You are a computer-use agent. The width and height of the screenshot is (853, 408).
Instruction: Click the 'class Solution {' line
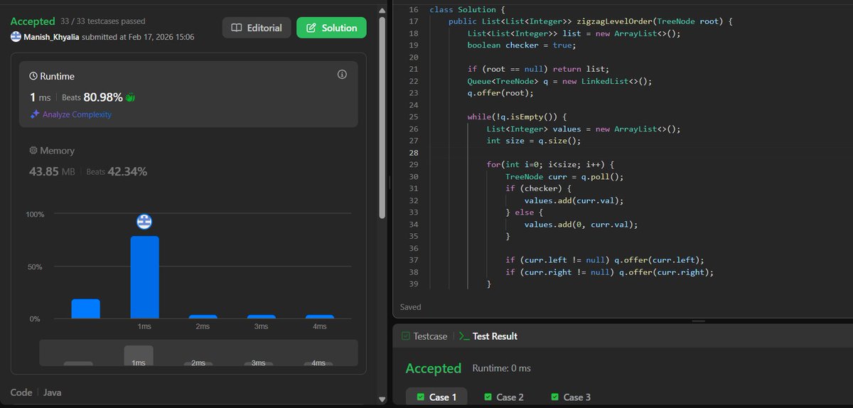(467, 9)
